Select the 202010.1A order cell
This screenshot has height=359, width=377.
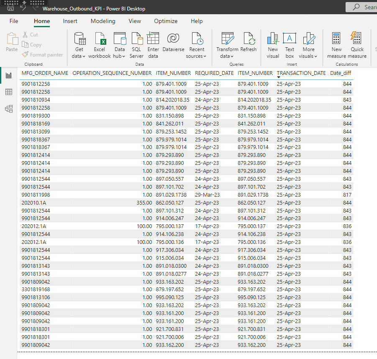click(33, 203)
